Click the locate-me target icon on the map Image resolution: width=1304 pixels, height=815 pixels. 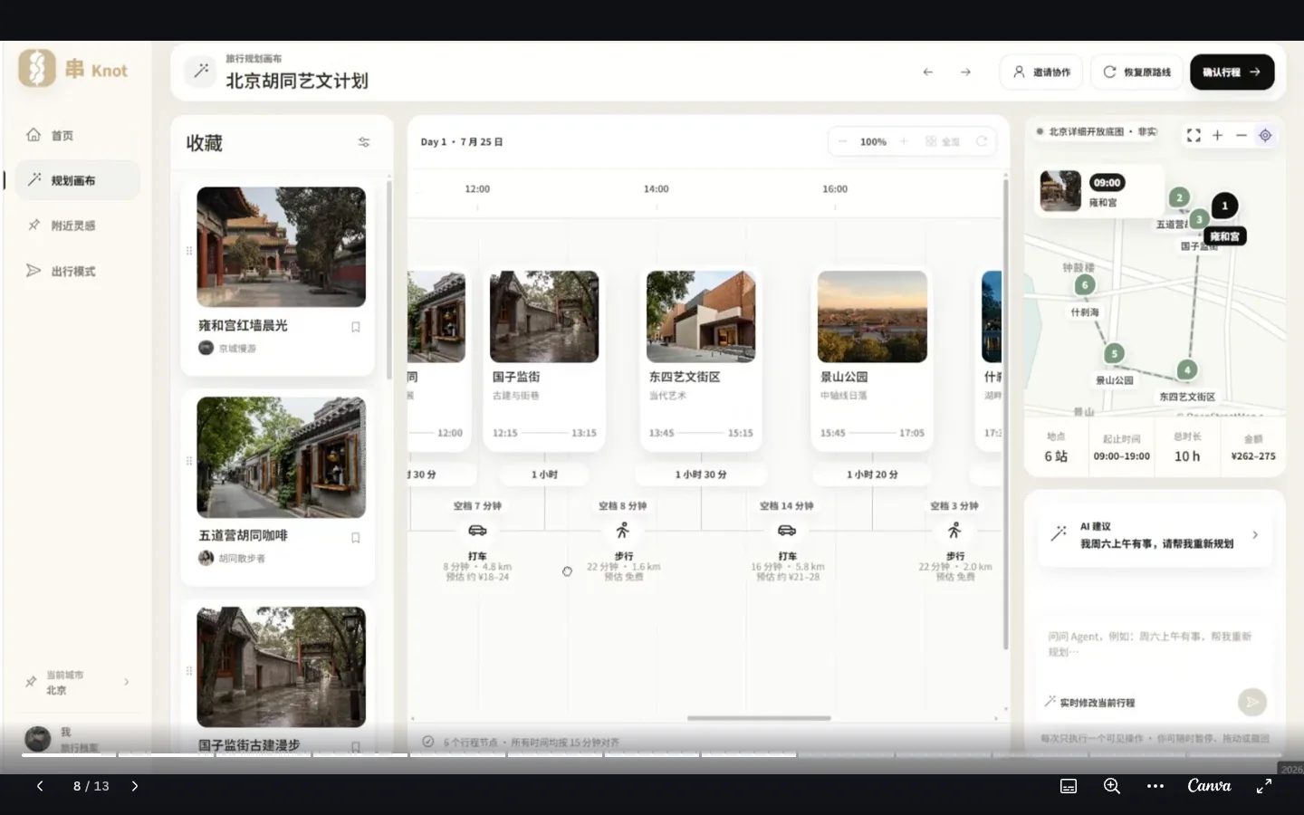click(x=1265, y=135)
